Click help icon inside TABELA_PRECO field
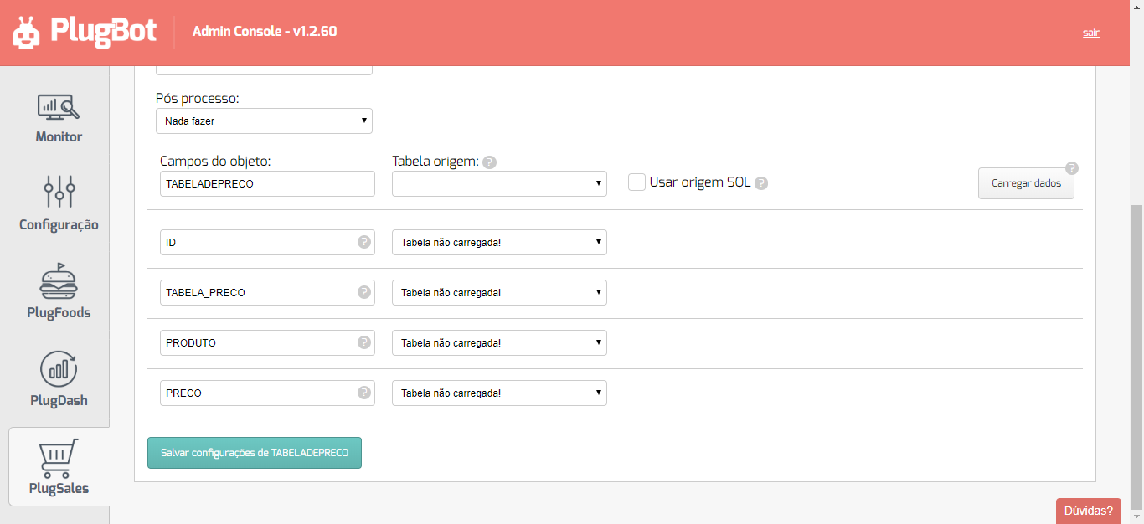The height and width of the screenshot is (524, 1144). (364, 292)
